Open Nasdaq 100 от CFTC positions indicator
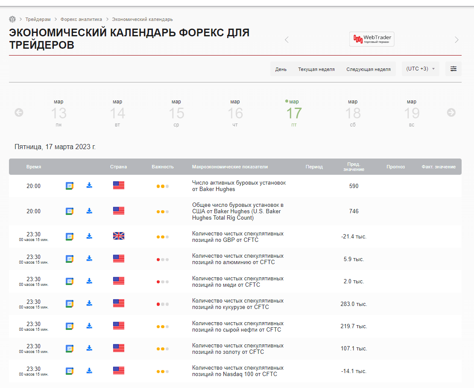Viewport: 474px width, 388px height. (238, 371)
